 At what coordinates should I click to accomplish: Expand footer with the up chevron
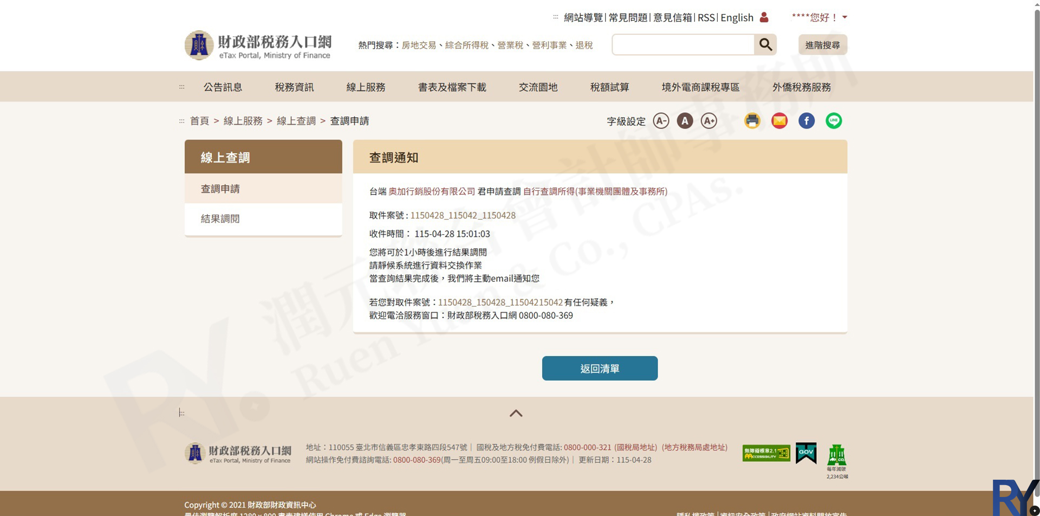click(x=516, y=413)
